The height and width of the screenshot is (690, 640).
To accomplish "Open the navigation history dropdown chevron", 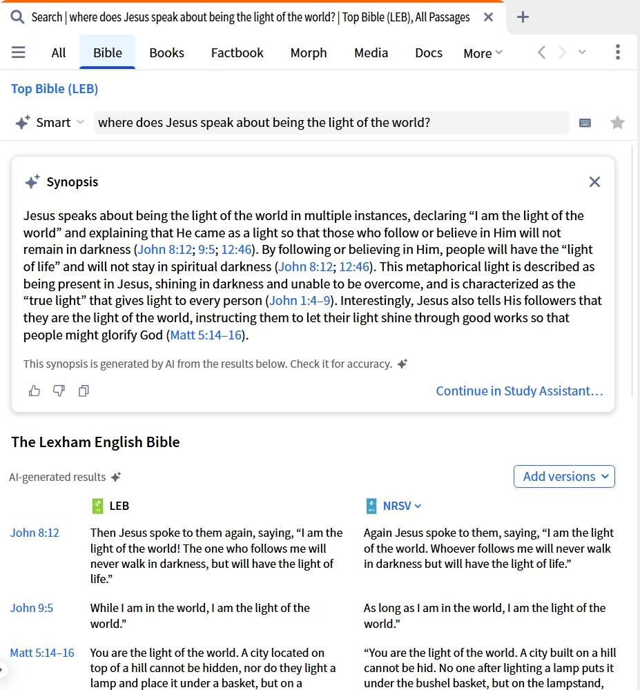I will [582, 52].
